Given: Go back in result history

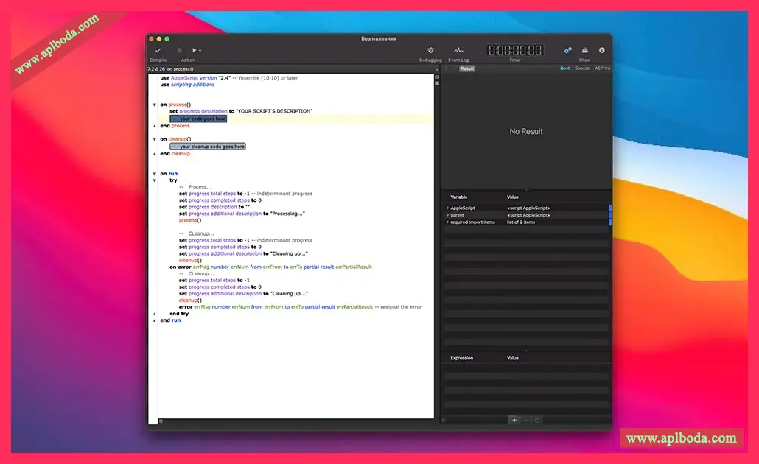Looking at the screenshot, I should 446,68.
